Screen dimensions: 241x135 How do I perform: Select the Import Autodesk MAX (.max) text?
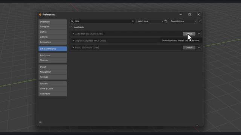coord(90,40)
